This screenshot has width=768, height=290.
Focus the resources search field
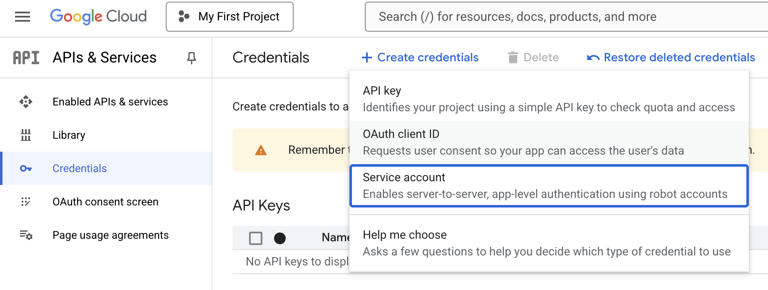[566, 17]
